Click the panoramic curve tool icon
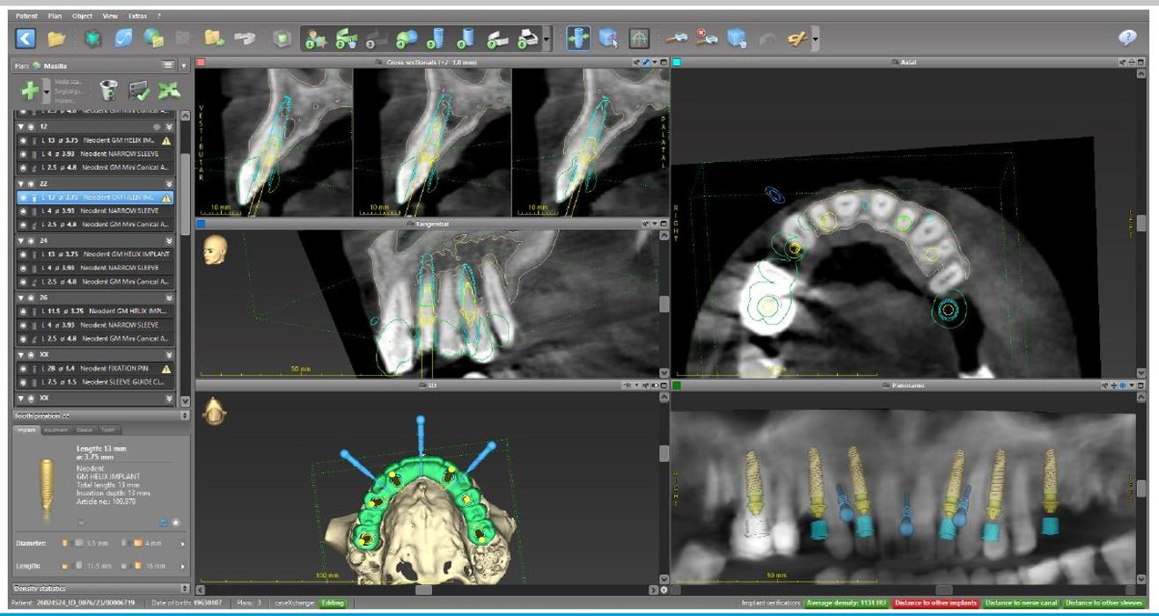 click(639, 38)
